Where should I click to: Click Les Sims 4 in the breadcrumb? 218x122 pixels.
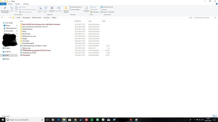[x=47, y=18]
